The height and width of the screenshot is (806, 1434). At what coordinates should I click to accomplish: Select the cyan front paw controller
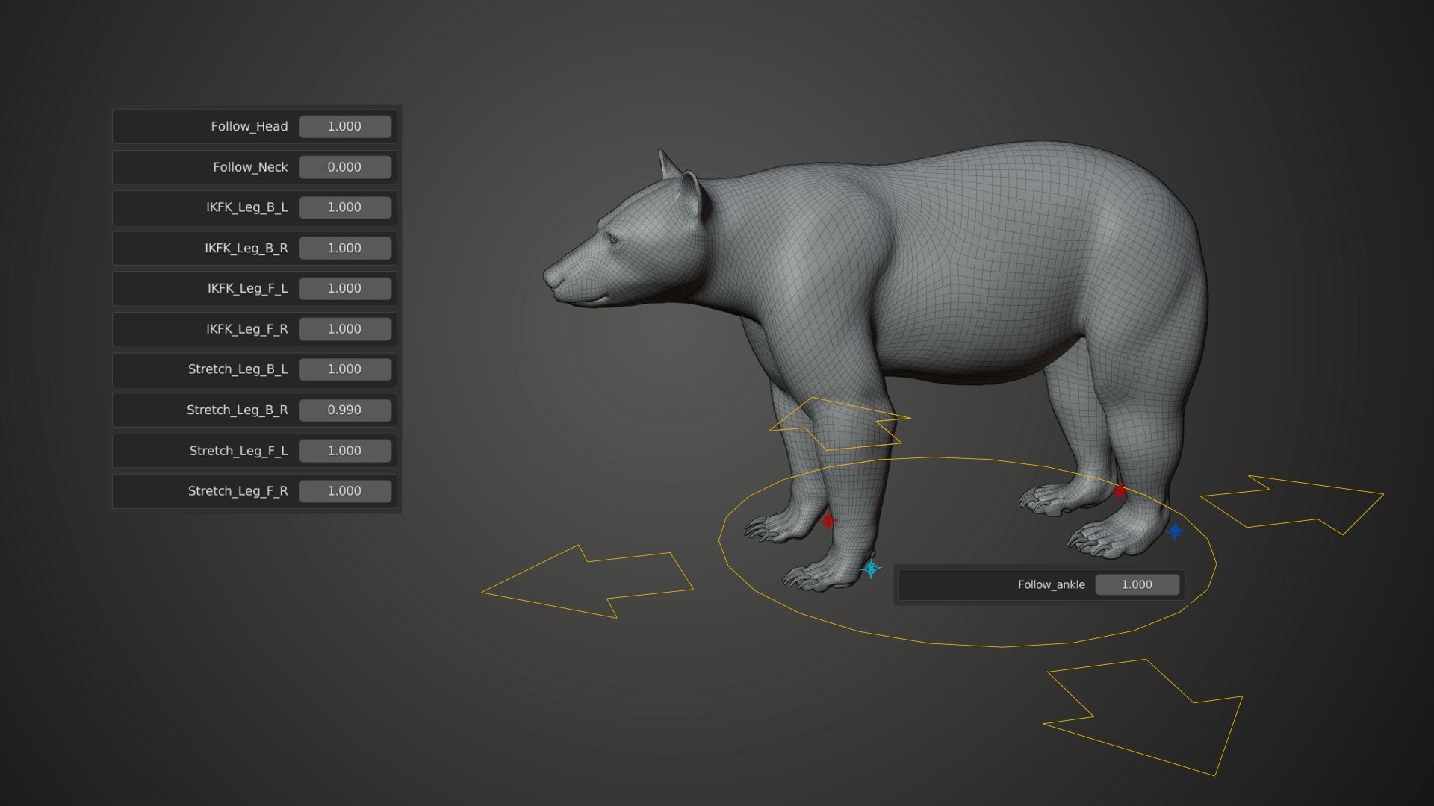(x=871, y=569)
